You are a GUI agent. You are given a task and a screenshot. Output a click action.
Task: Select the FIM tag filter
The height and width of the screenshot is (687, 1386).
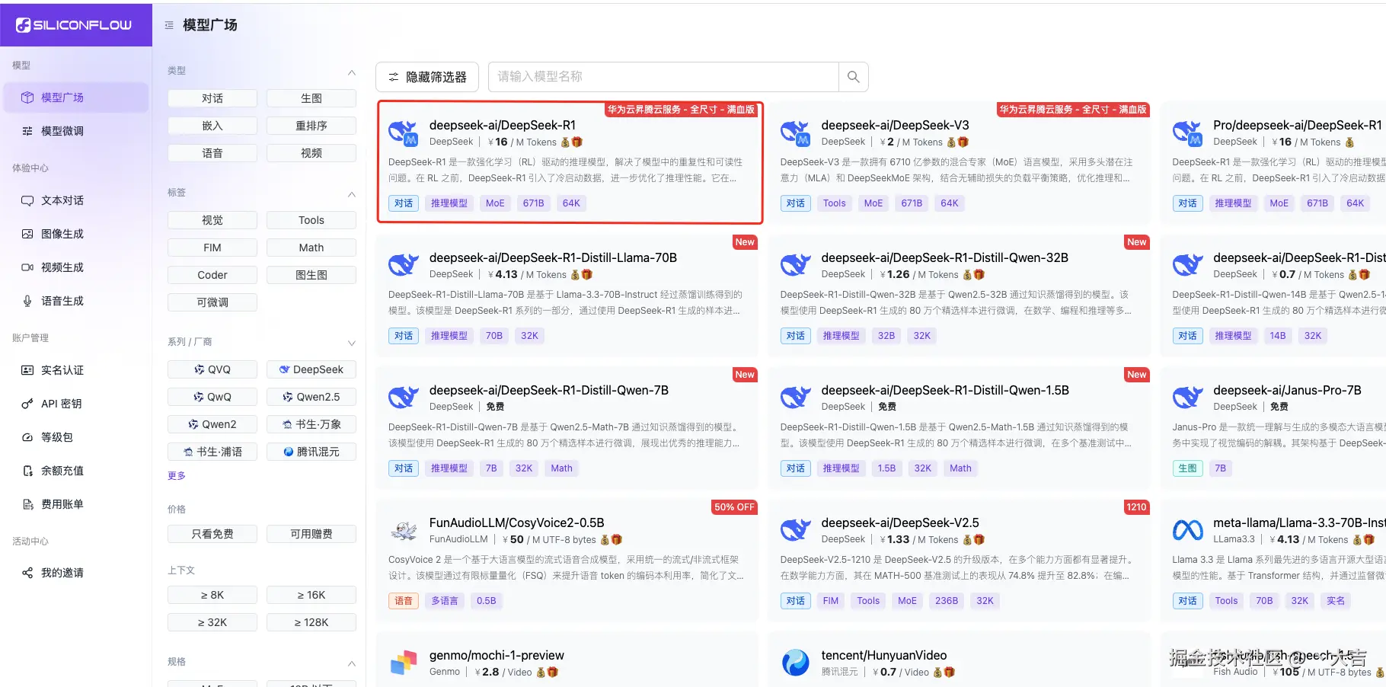click(212, 248)
